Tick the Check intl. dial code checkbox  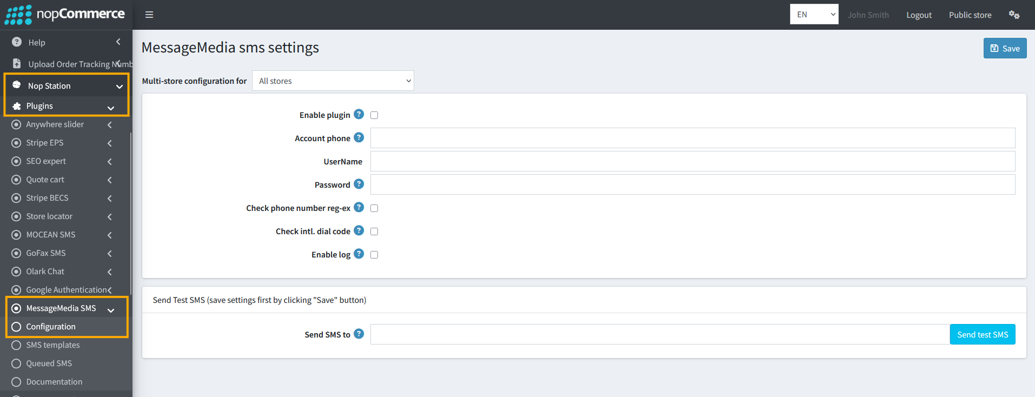[374, 231]
